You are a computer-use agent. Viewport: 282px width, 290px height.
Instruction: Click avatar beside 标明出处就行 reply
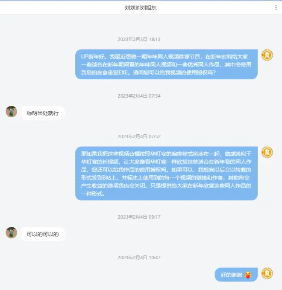[x=11, y=112]
